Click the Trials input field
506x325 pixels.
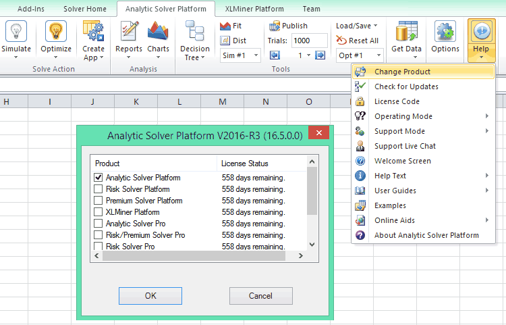point(310,41)
